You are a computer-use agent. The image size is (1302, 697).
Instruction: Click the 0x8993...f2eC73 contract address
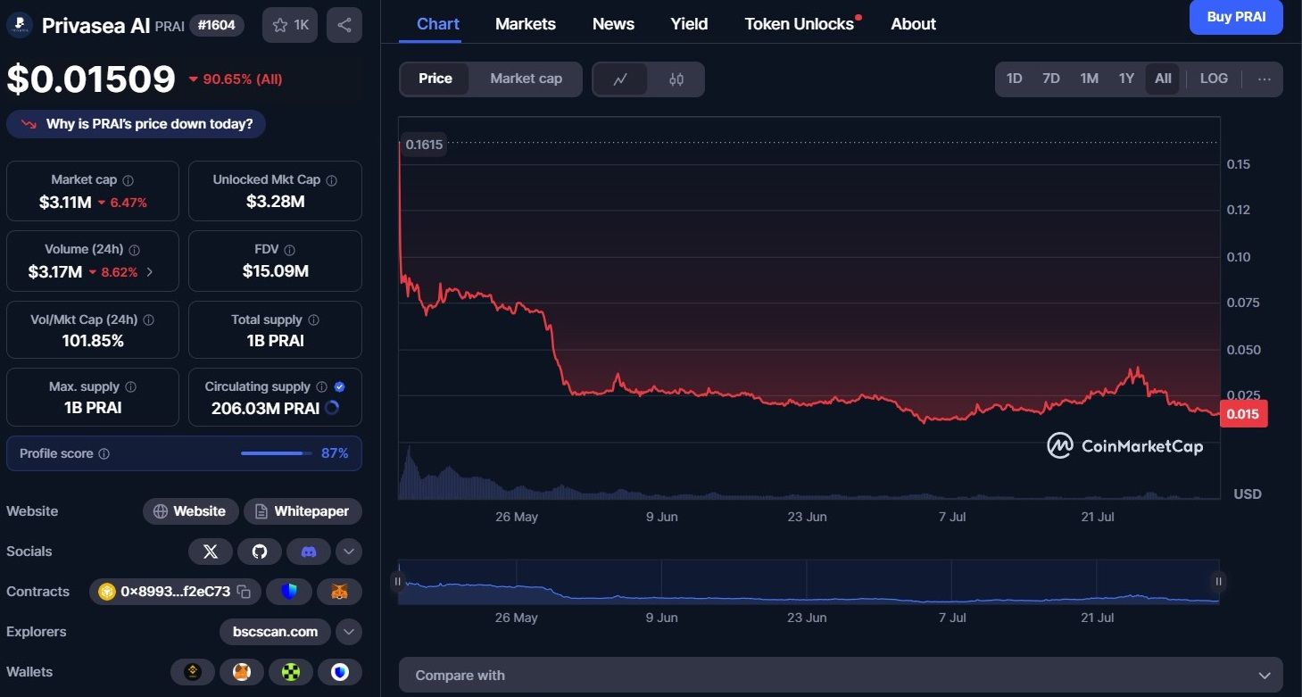(x=175, y=592)
